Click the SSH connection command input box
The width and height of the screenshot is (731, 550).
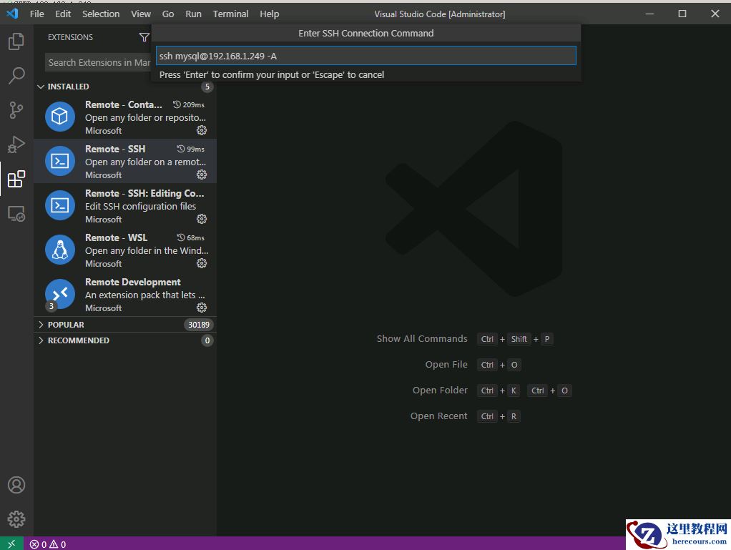tap(365, 56)
